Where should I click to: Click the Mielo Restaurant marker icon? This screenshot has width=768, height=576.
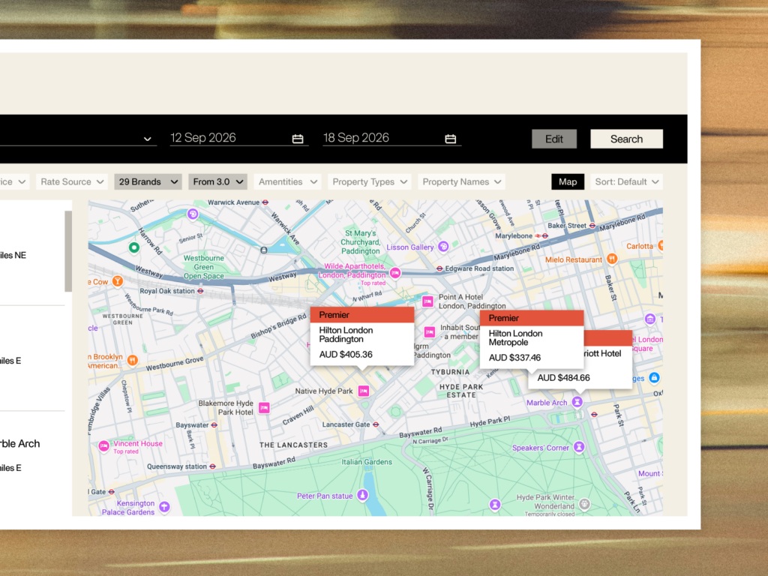point(612,259)
